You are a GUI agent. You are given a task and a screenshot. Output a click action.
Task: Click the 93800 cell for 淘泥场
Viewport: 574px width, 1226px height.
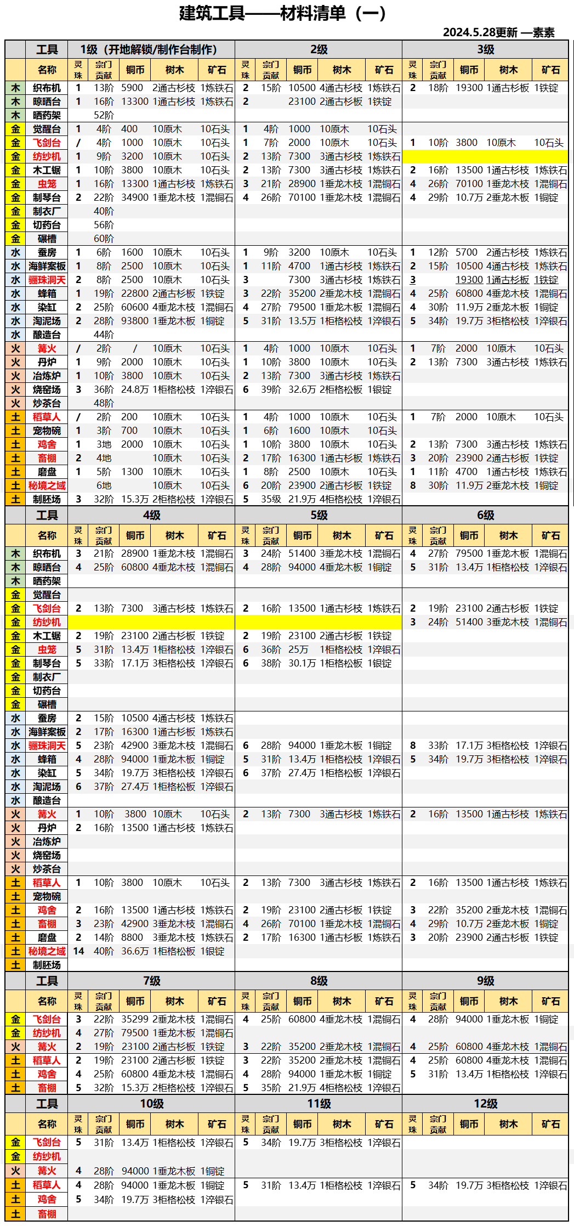tap(135, 321)
